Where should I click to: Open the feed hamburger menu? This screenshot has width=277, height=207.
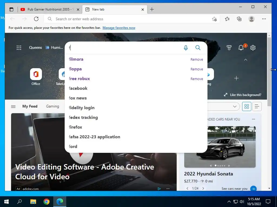click(13, 106)
